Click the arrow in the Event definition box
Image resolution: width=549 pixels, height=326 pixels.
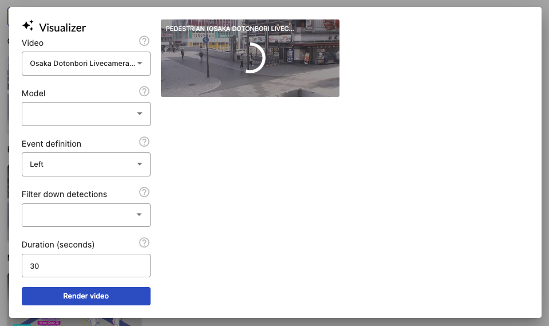[140, 164]
